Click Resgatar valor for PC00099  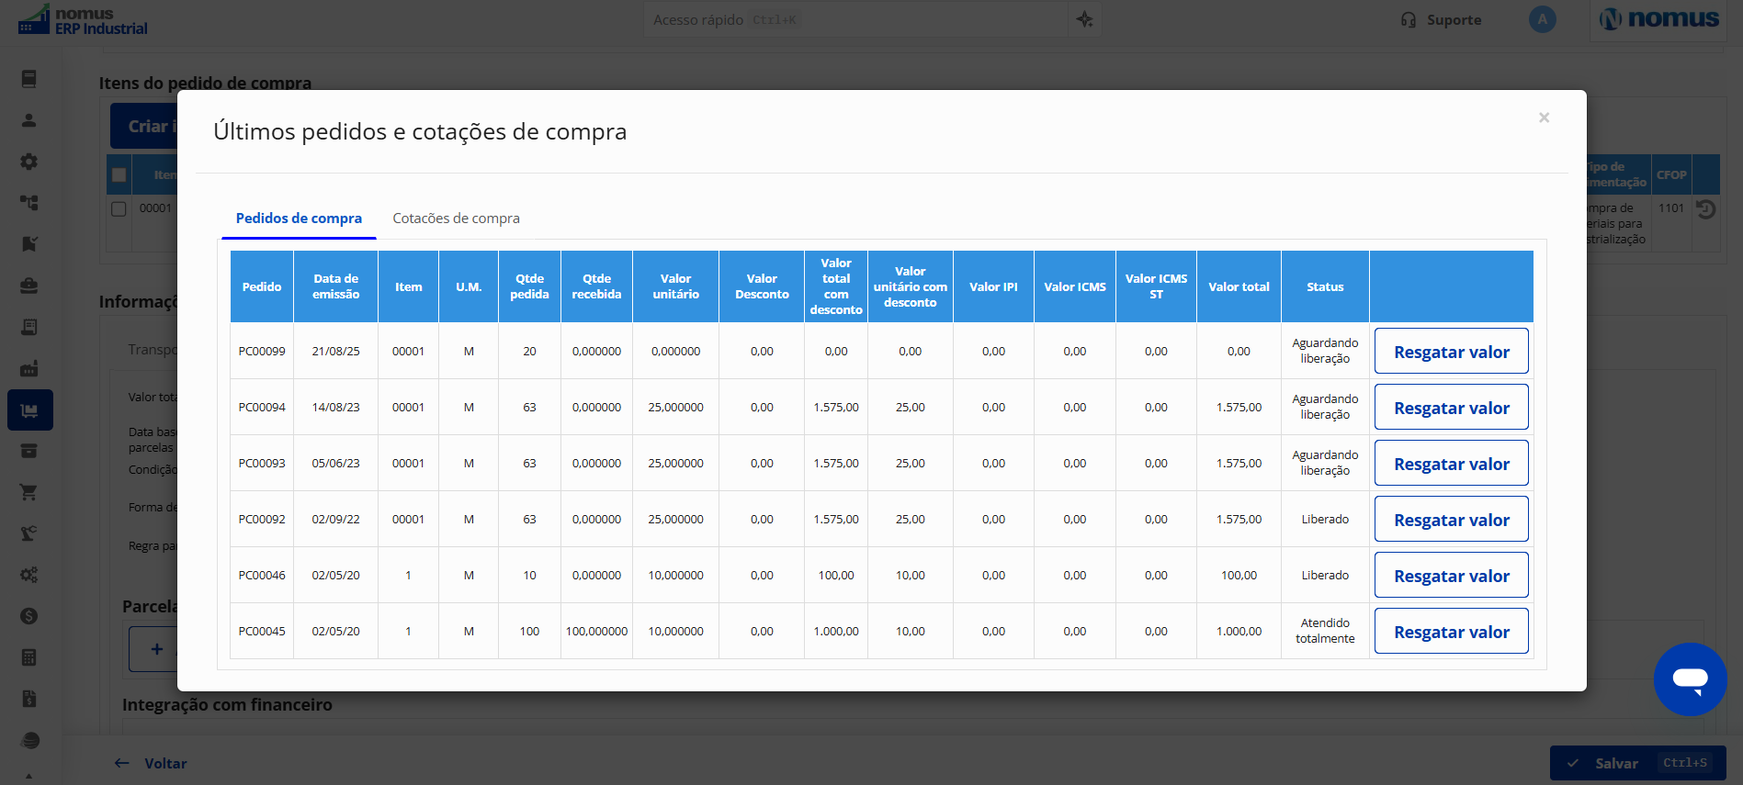1451,352
